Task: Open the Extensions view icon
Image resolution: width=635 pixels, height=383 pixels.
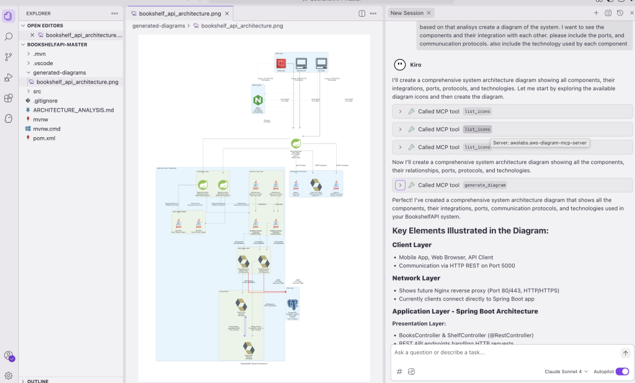Action: 8,98
